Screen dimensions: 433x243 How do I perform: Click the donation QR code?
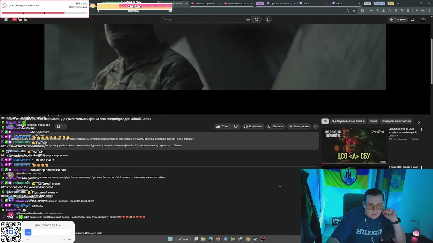[10, 232]
